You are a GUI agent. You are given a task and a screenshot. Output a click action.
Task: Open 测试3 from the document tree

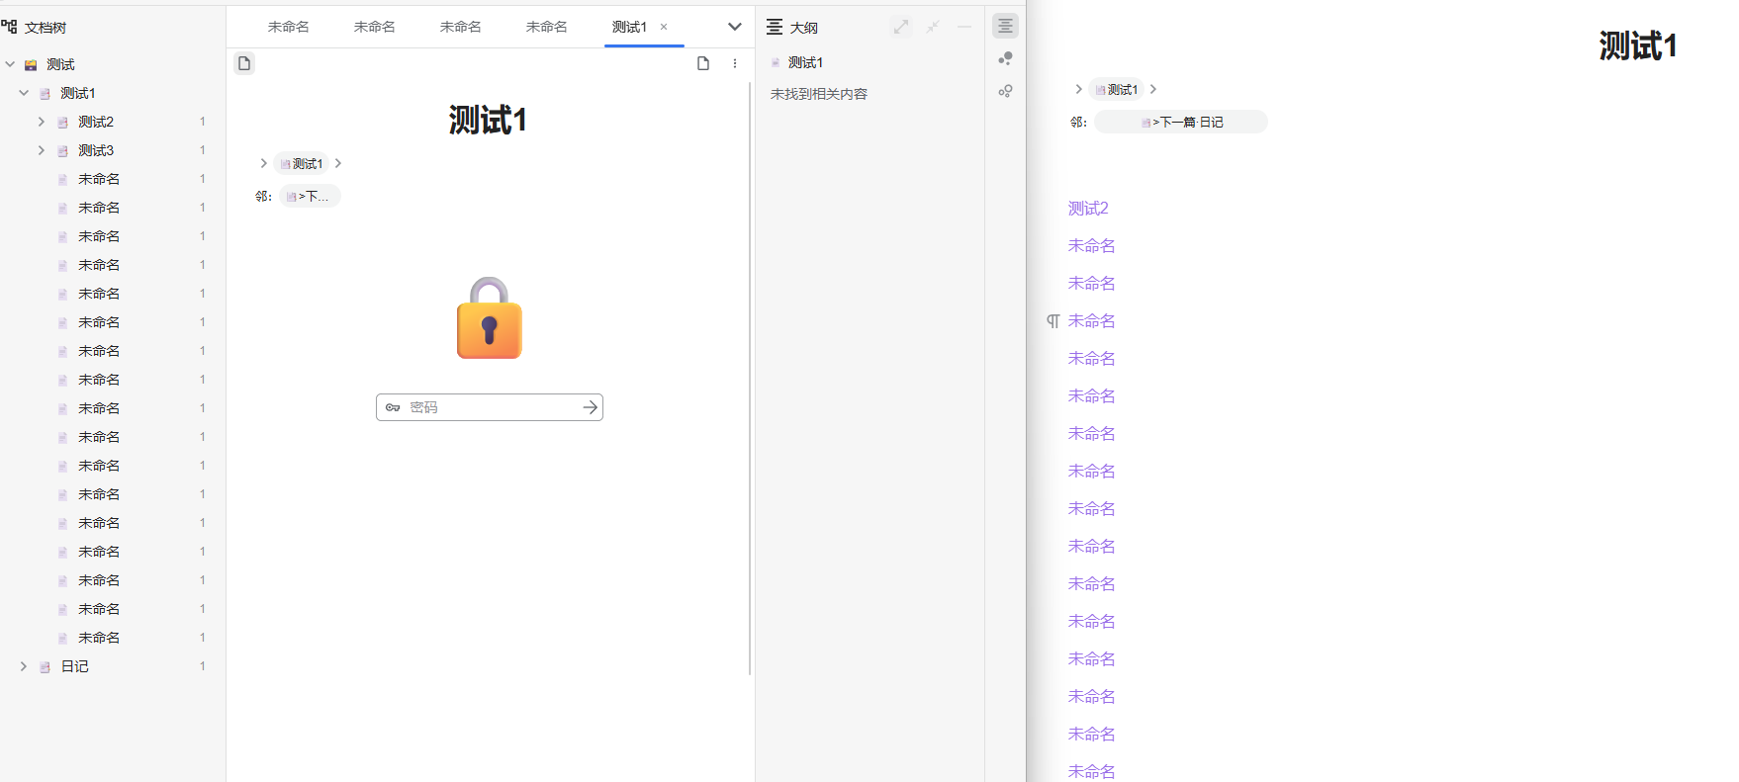(x=96, y=150)
